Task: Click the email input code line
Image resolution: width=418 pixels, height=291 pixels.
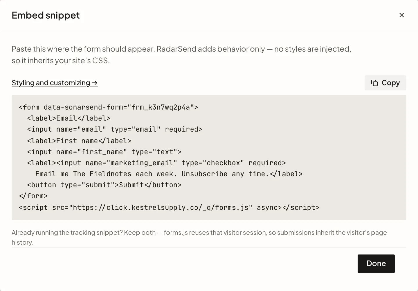Action: coord(115,129)
